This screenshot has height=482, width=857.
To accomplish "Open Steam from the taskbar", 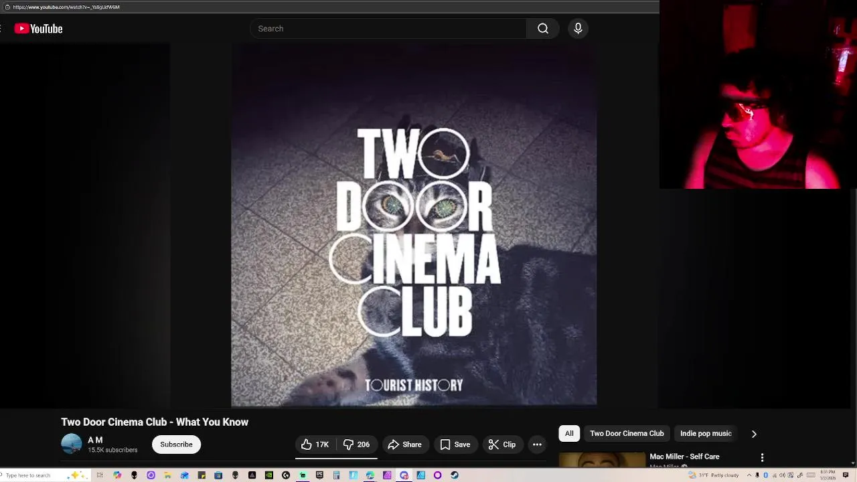I will click(454, 475).
